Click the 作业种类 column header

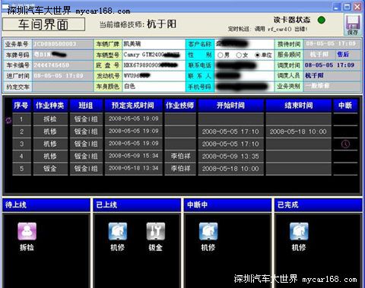(50, 106)
